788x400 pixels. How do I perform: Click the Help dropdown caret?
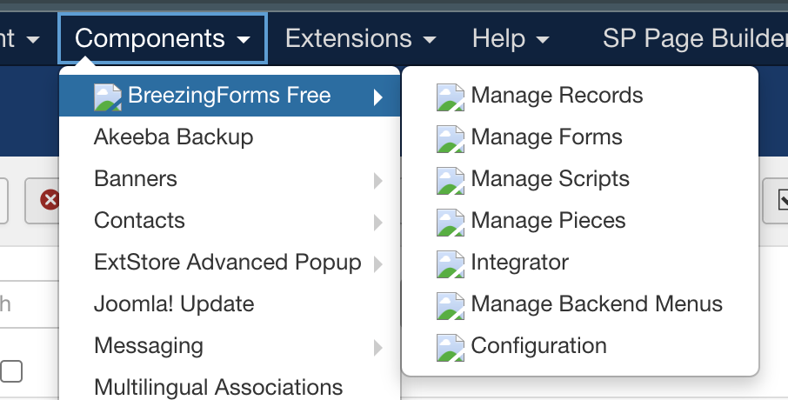coord(543,40)
